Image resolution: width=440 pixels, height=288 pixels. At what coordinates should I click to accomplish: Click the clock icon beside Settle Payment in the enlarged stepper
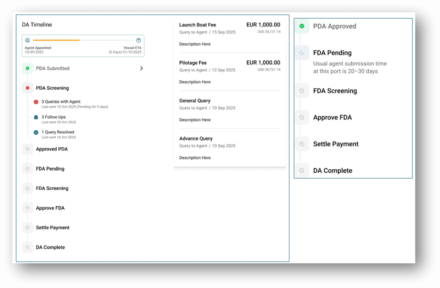pos(302,144)
